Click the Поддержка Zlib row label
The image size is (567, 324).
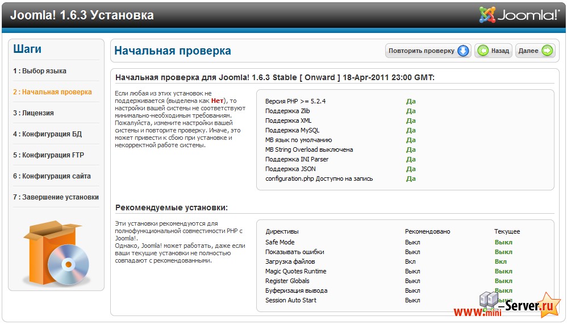coord(287,111)
